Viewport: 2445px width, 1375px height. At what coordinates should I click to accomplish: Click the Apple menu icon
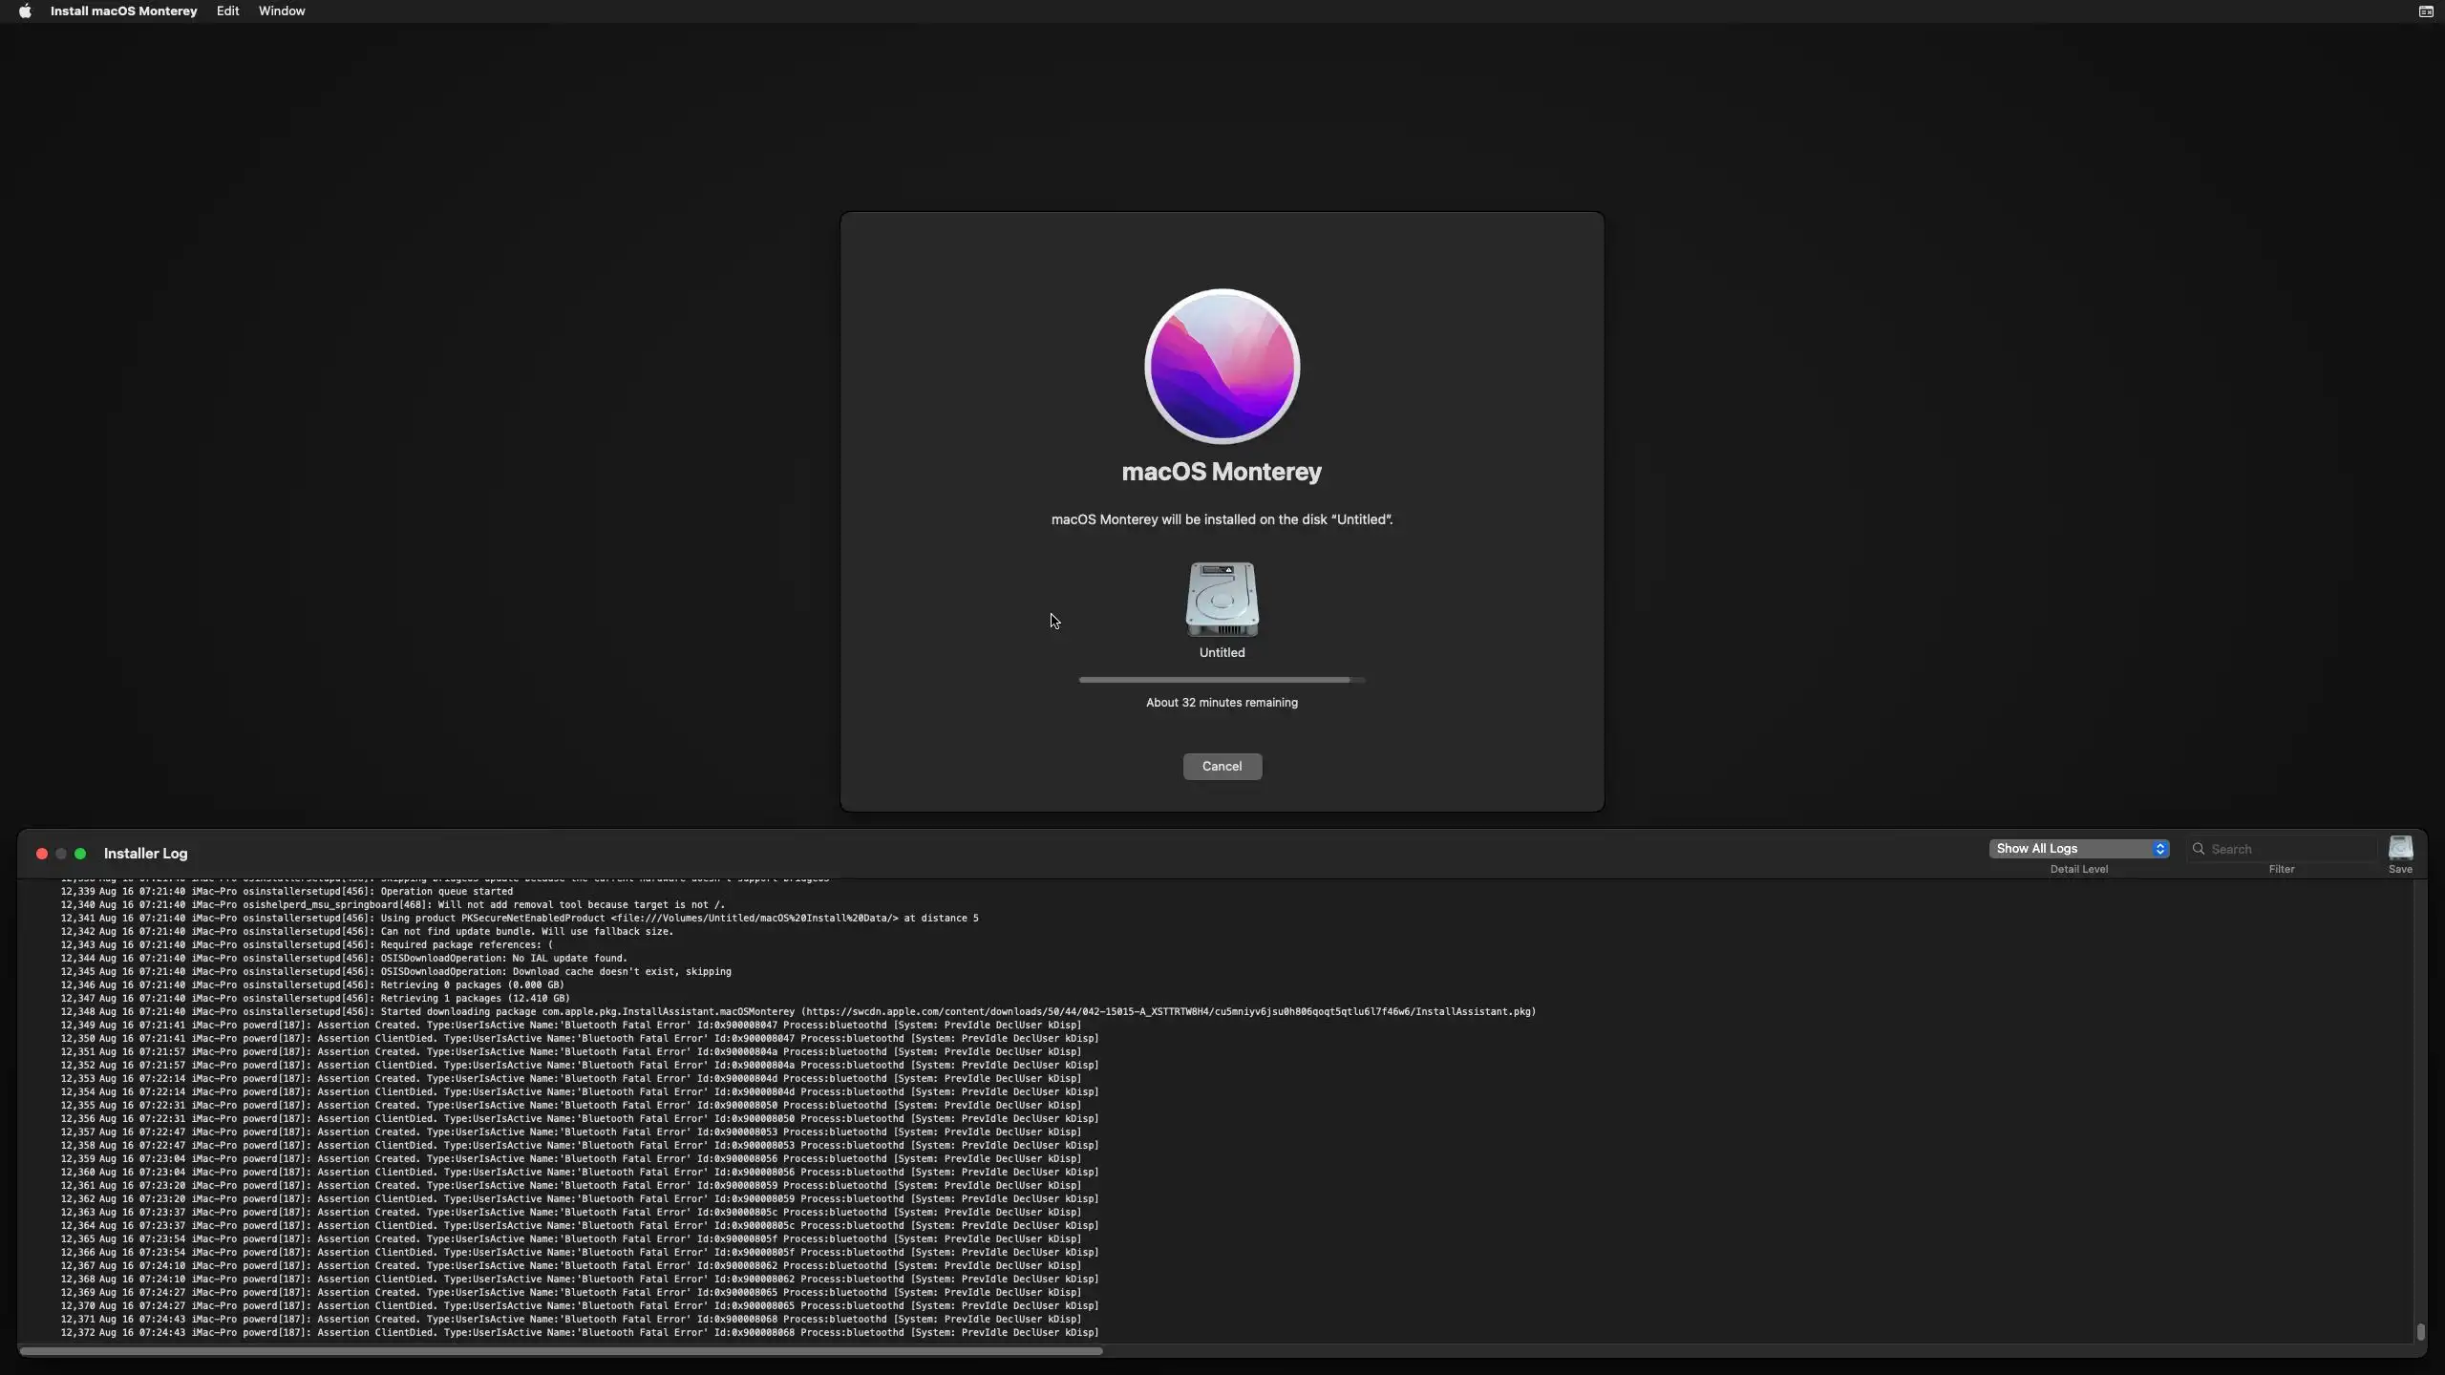(x=25, y=11)
